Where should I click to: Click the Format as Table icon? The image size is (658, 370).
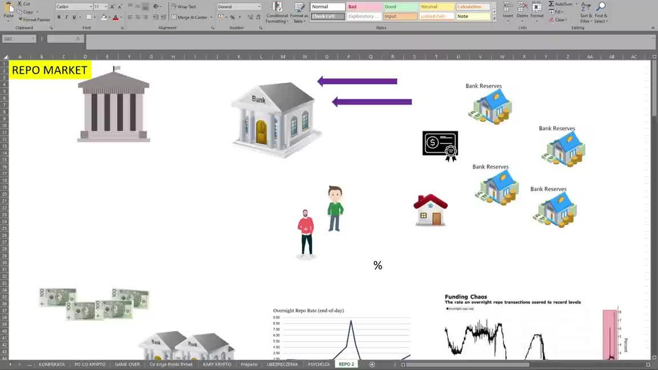[299, 12]
